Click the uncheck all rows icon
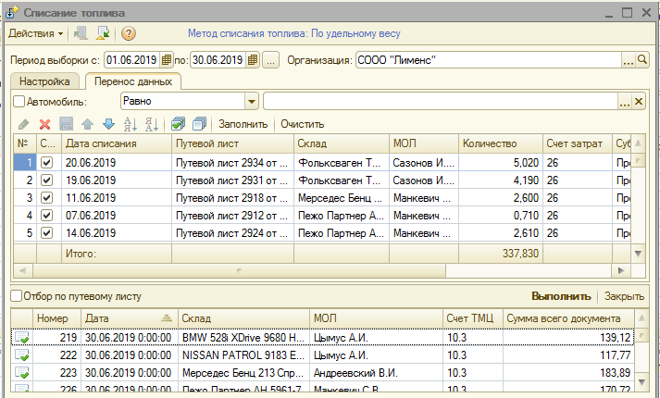Image resolution: width=660 pixels, height=398 pixels. click(x=199, y=124)
